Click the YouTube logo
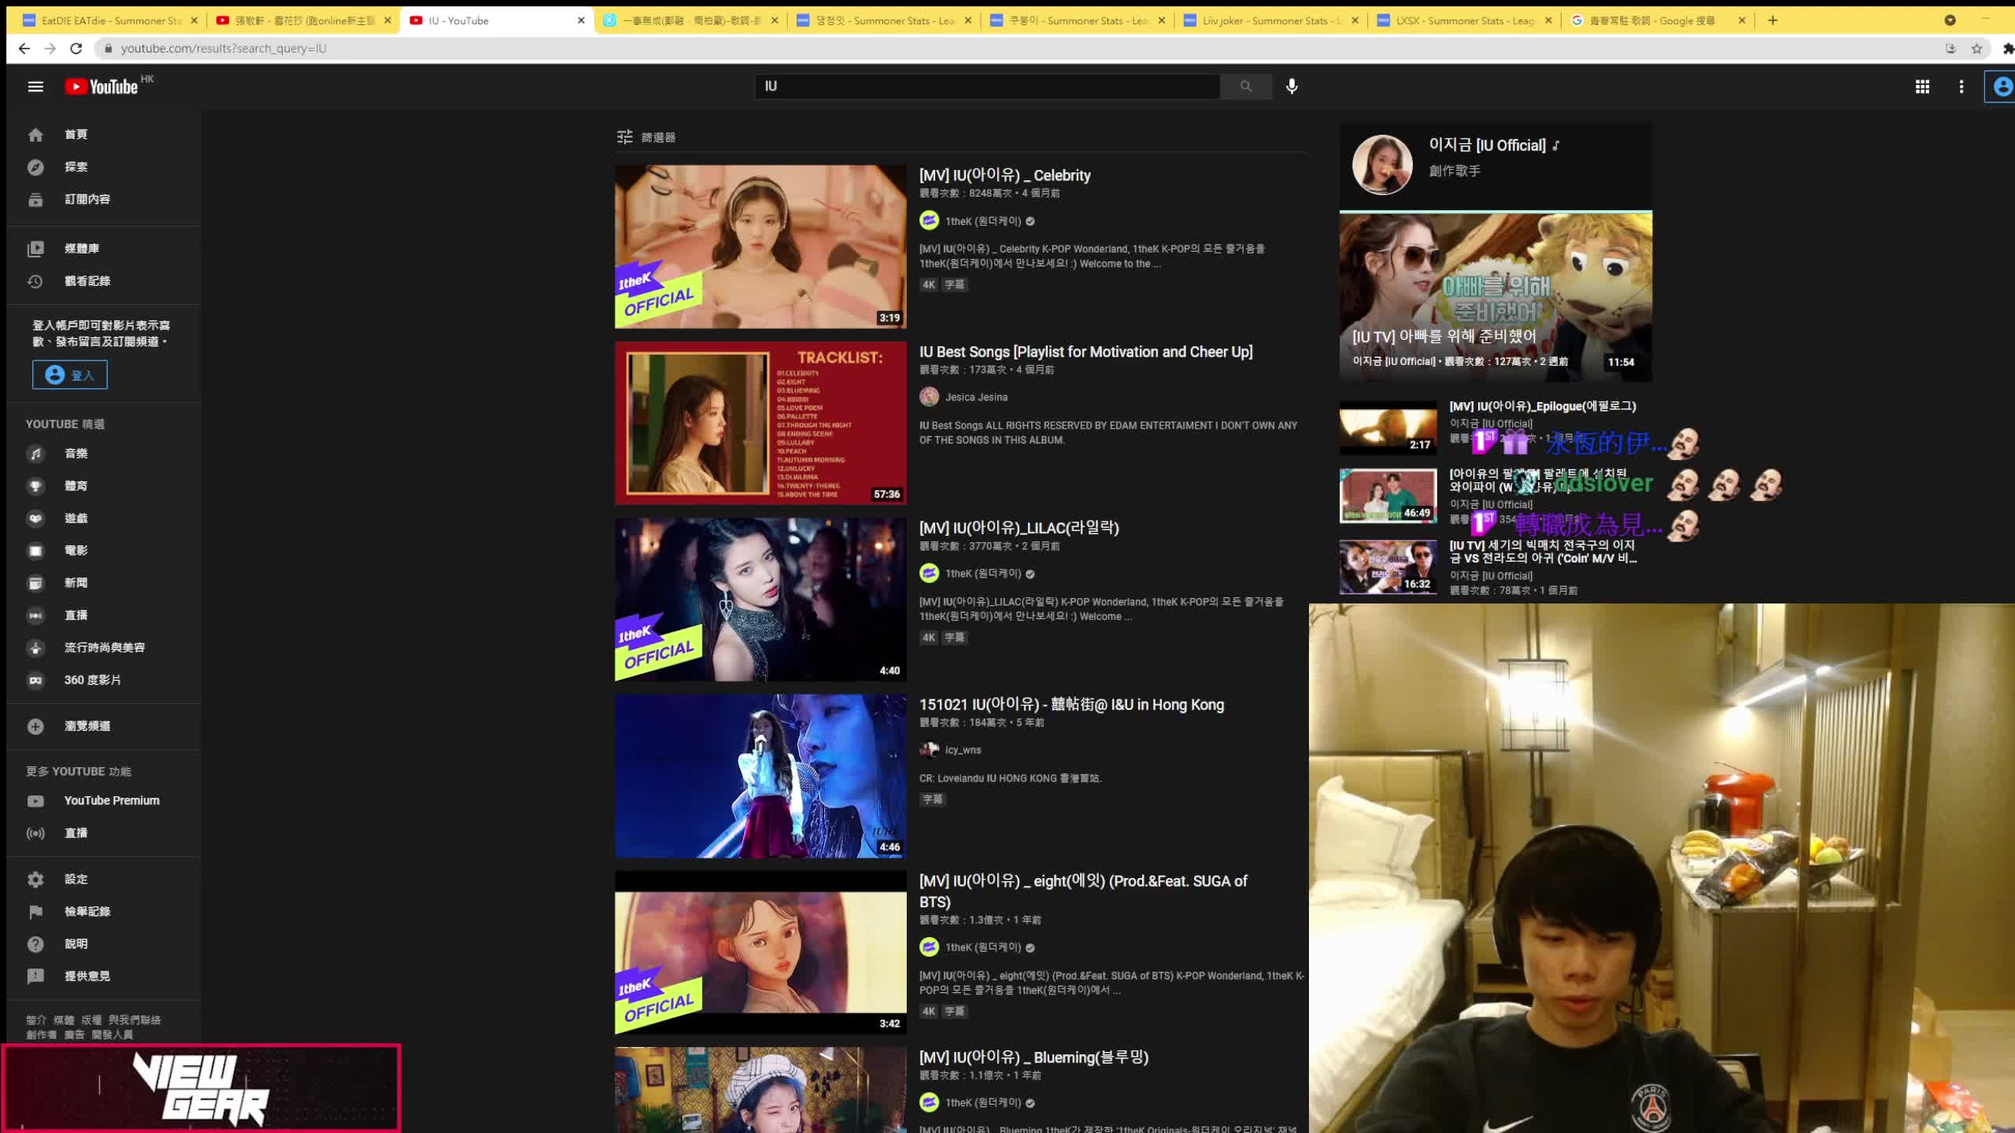The height and width of the screenshot is (1133, 2015). (x=102, y=87)
